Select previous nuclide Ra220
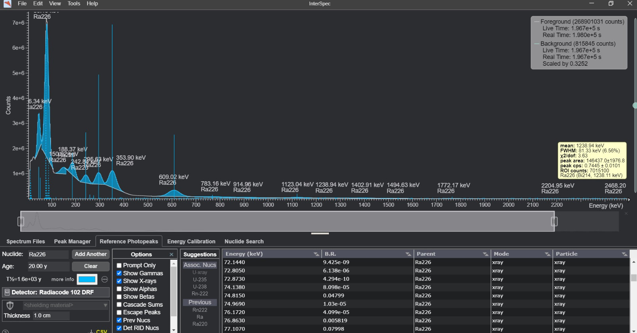This screenshot has height=333, width=637. tap(200, 324)
